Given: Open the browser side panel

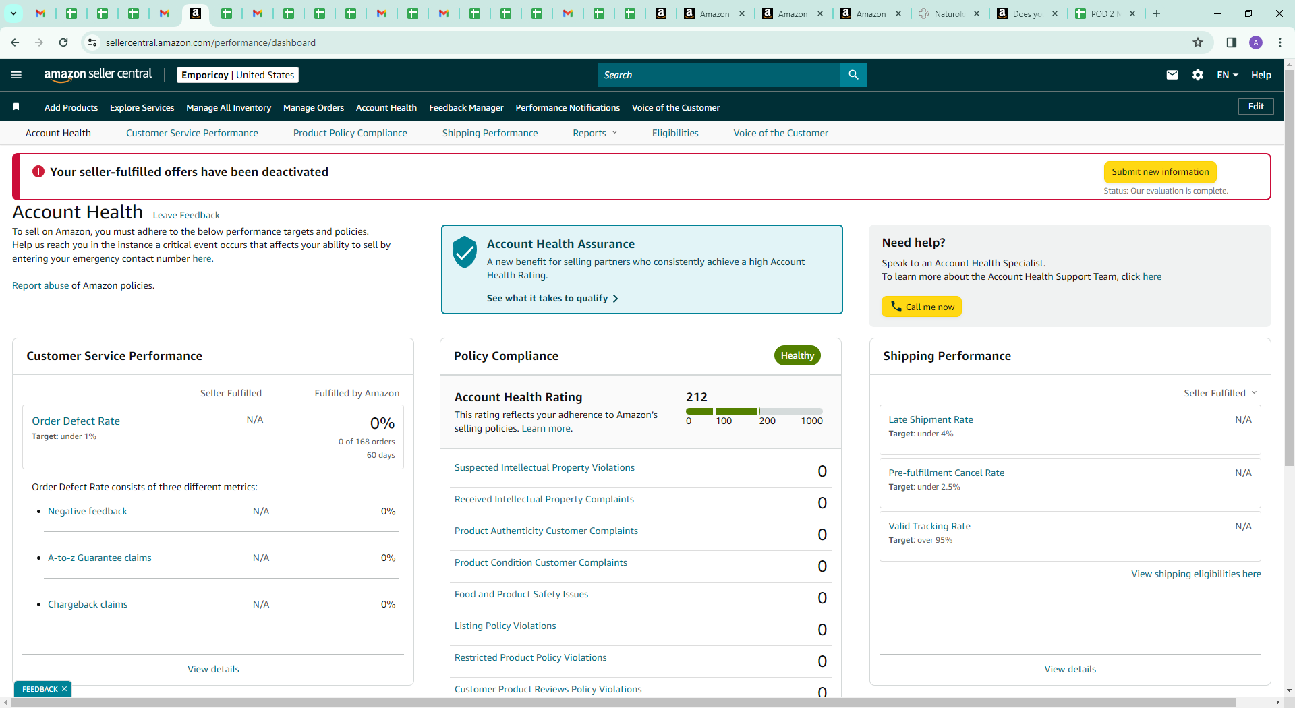Looking at the screenshot, I should coord(1231,42).
